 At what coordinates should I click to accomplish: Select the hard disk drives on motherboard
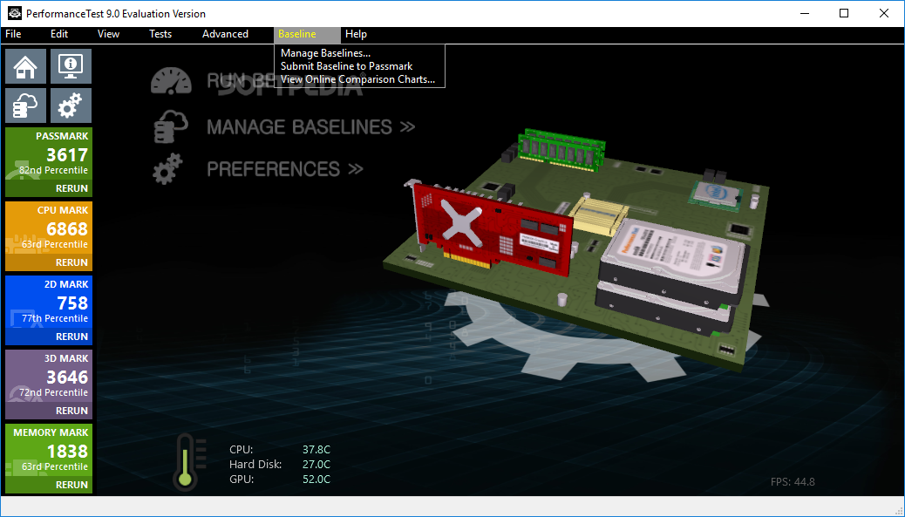tap(672, 277)
